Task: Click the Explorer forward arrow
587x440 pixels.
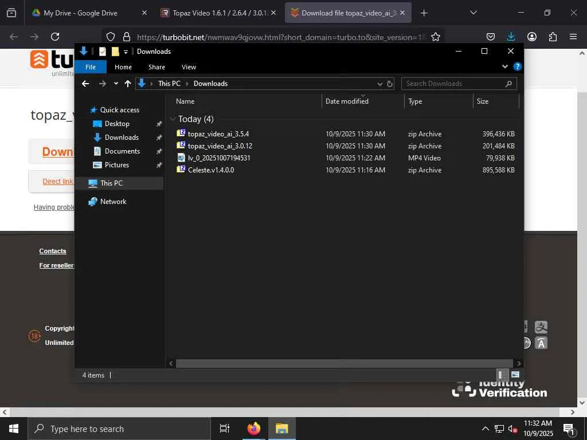Action: (102, 84)
